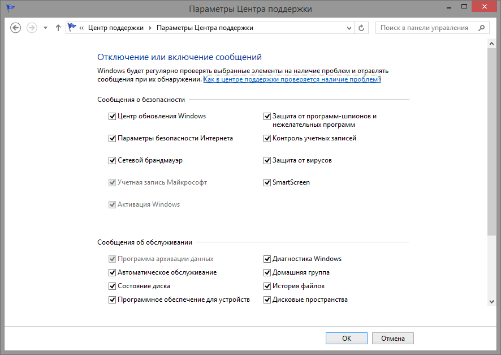Click the Refresh button in address bar
Viewport: 501px width, 355px height.
point(362,28)
